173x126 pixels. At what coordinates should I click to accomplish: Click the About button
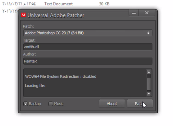pos(112,104)
